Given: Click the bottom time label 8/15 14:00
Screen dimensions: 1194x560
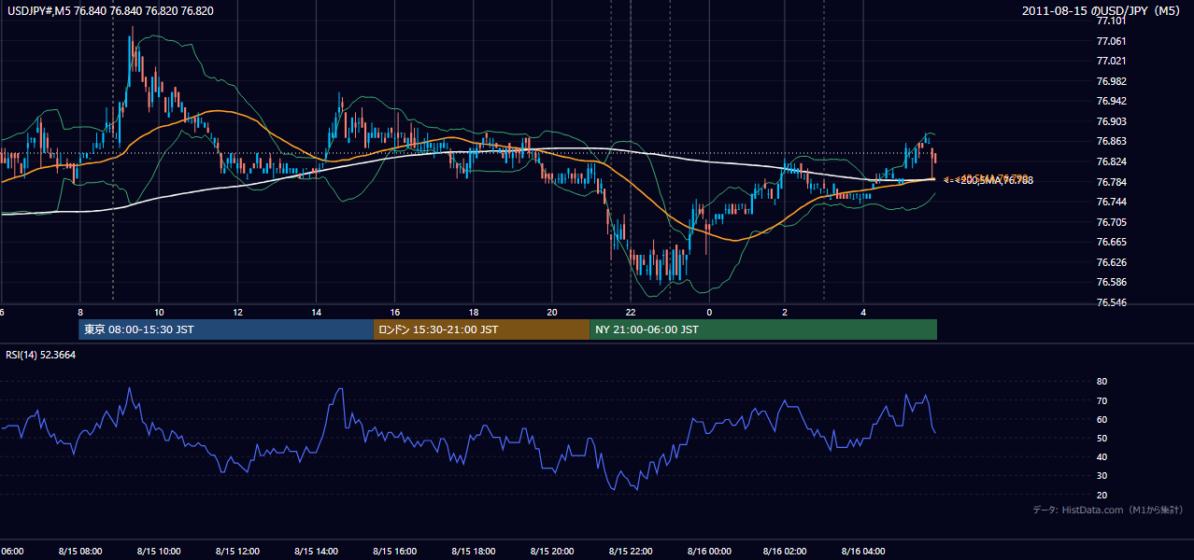Looking at the screenshot, I should [x=315, y=551].
